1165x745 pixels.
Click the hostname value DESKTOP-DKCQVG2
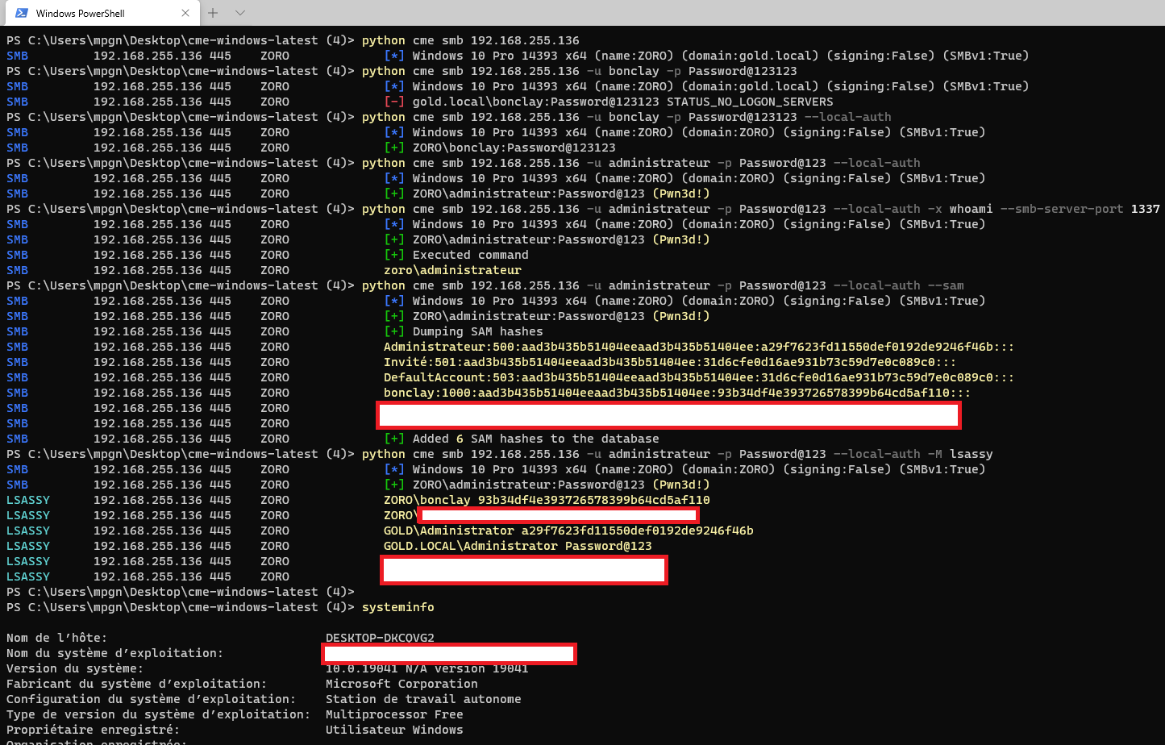coord(380,638)
